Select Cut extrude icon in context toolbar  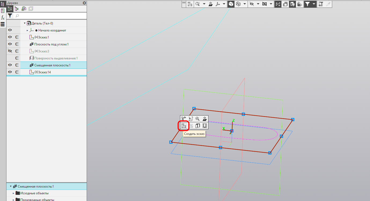click(x=204, y=125)
